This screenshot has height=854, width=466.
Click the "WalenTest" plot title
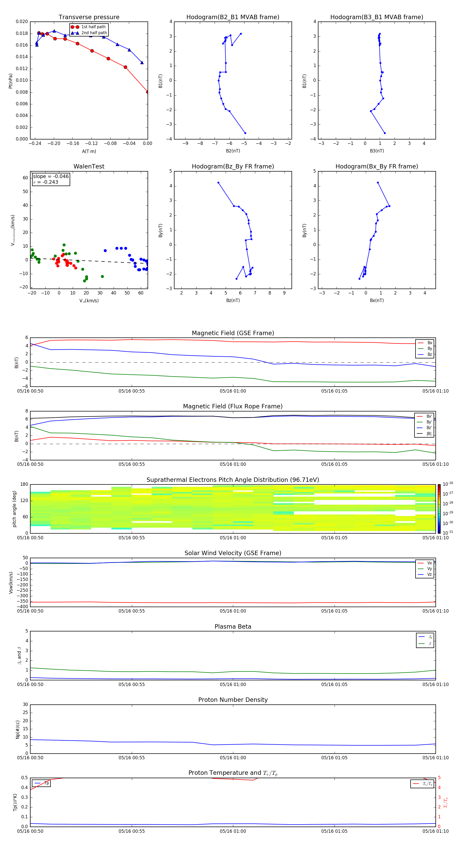click(89, 166)
